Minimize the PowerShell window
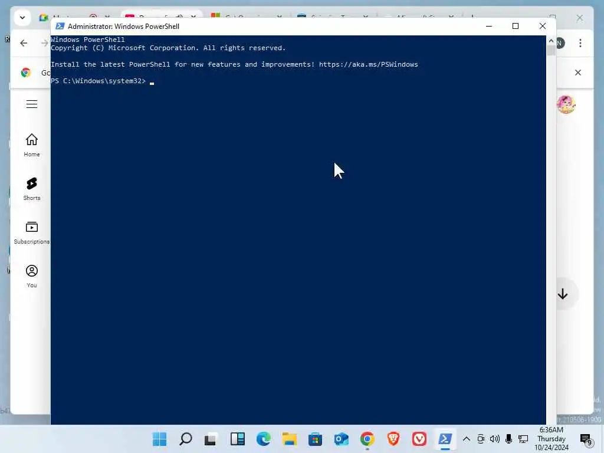This screenshot has height=453, width=604. (489, 26)
